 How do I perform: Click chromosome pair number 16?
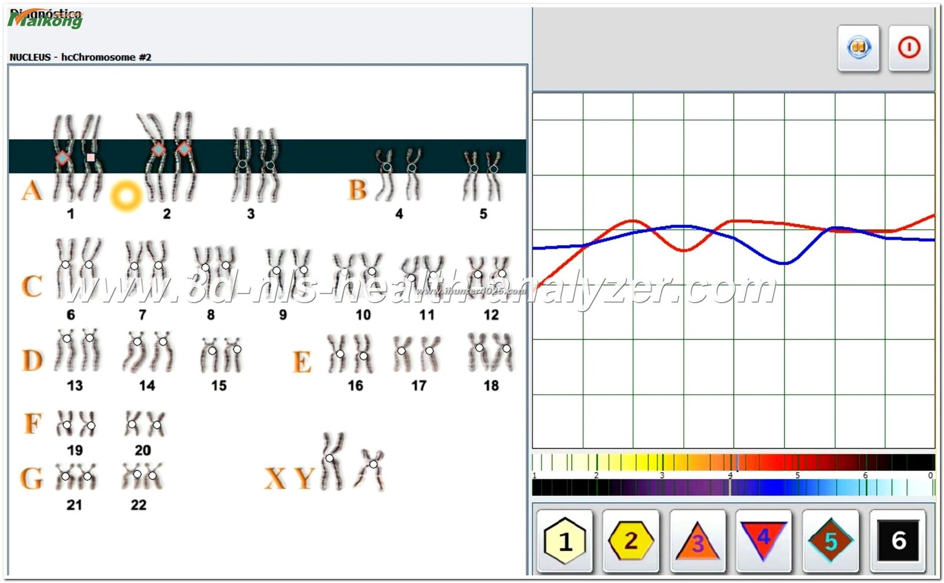pyautogui.click(x=351, y=353)
